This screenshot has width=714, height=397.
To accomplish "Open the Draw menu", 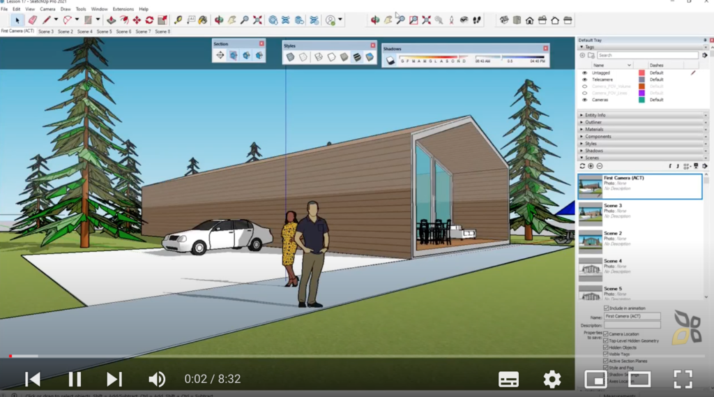I will [66, 9].
